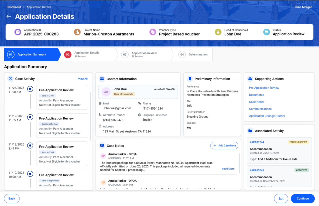Open the Determination step tab
This screenshot has width=319, height=206.
click(x=193, y=54)
